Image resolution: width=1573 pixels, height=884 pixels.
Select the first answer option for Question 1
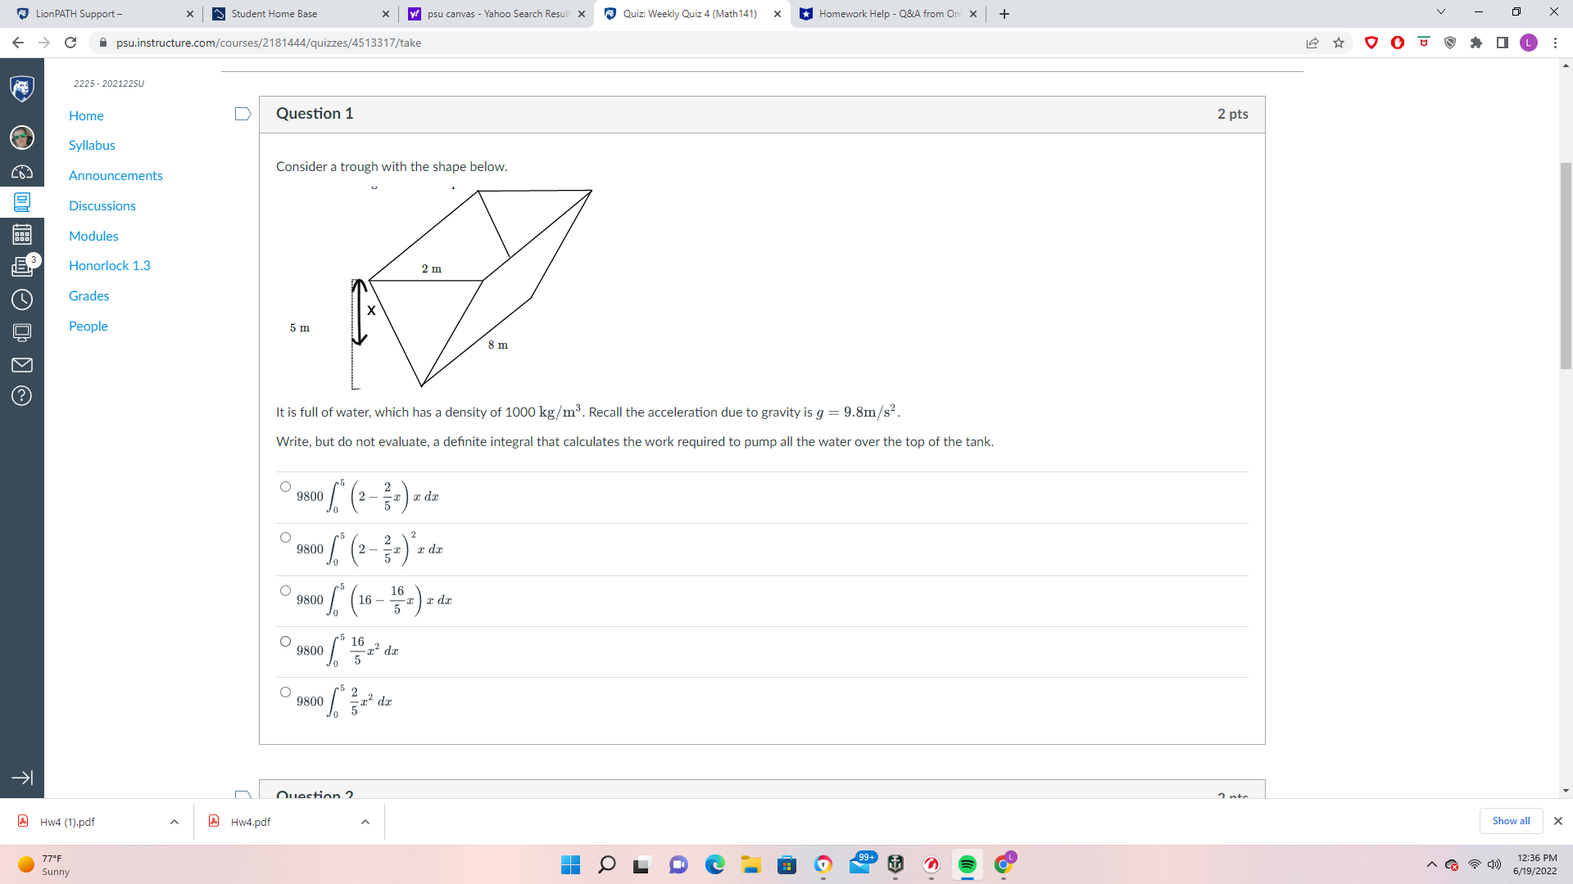pos(285,486)
